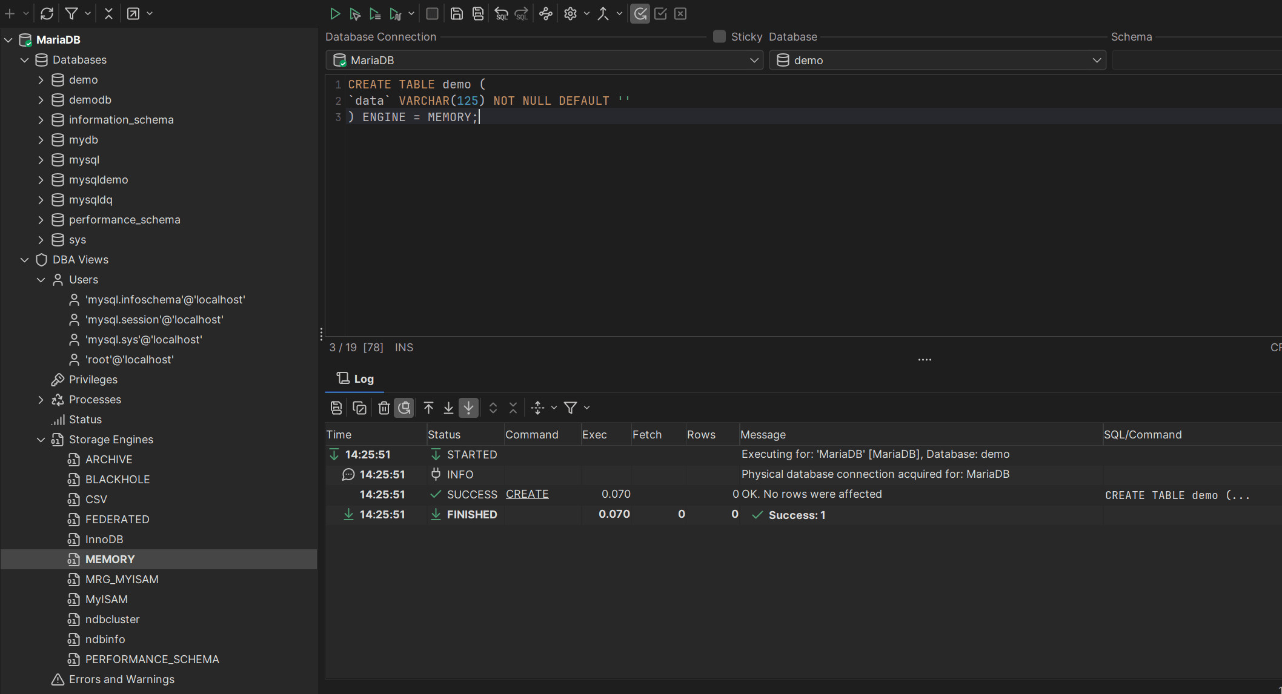The image size is (1282, 694).
Task: Expand the Processes node
Action: click(x=41, y=399)
